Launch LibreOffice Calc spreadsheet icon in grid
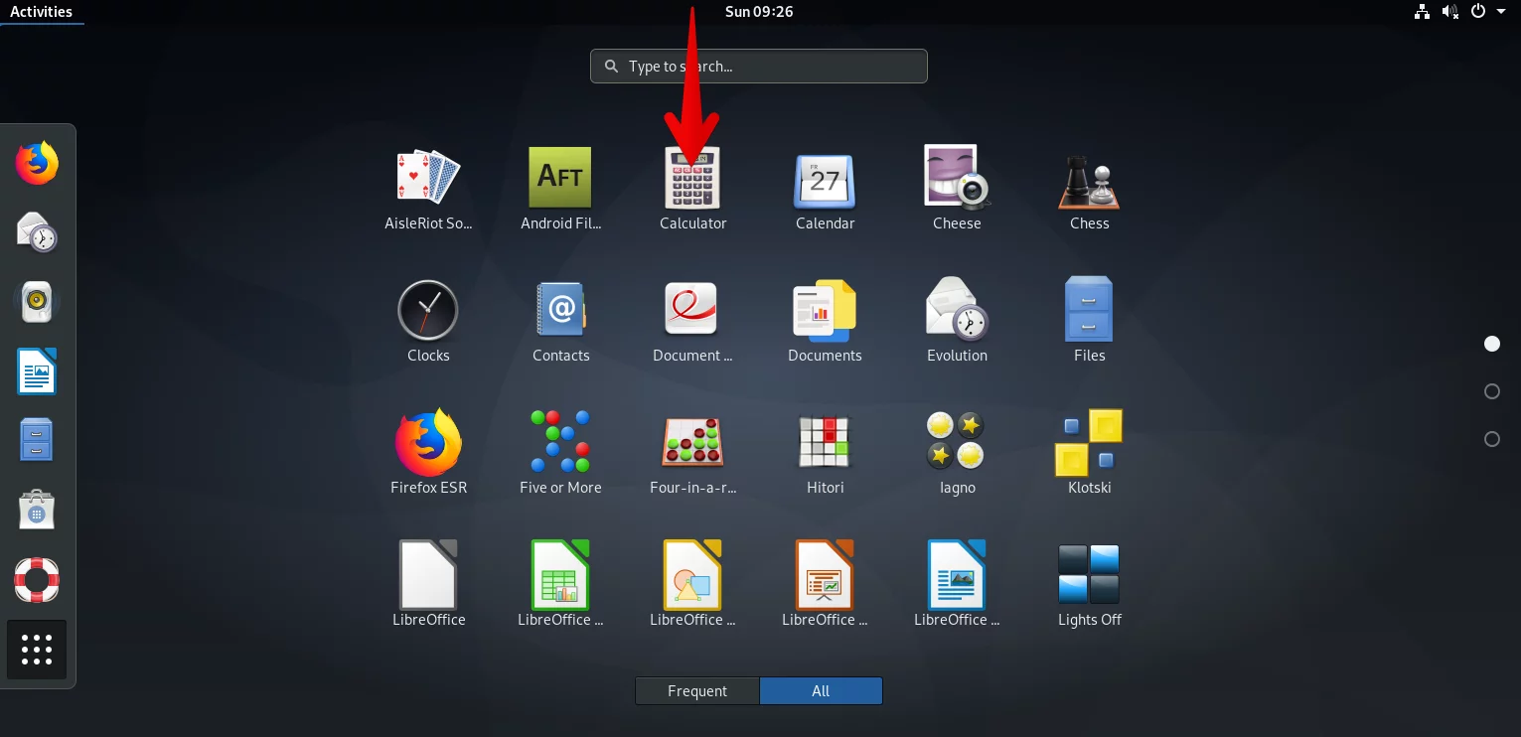The height and width of the screenshot is (737, 1521). tap(560, 574)
